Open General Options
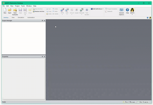Image resolution: width=153 pixels, height=105 pixels. click(121, 12)
